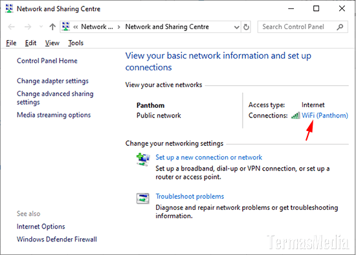Click the WiFi signal strength icon

[296, 116]
